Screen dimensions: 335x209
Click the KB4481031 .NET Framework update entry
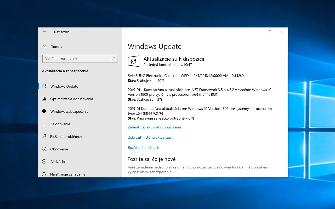click(200, 92)
